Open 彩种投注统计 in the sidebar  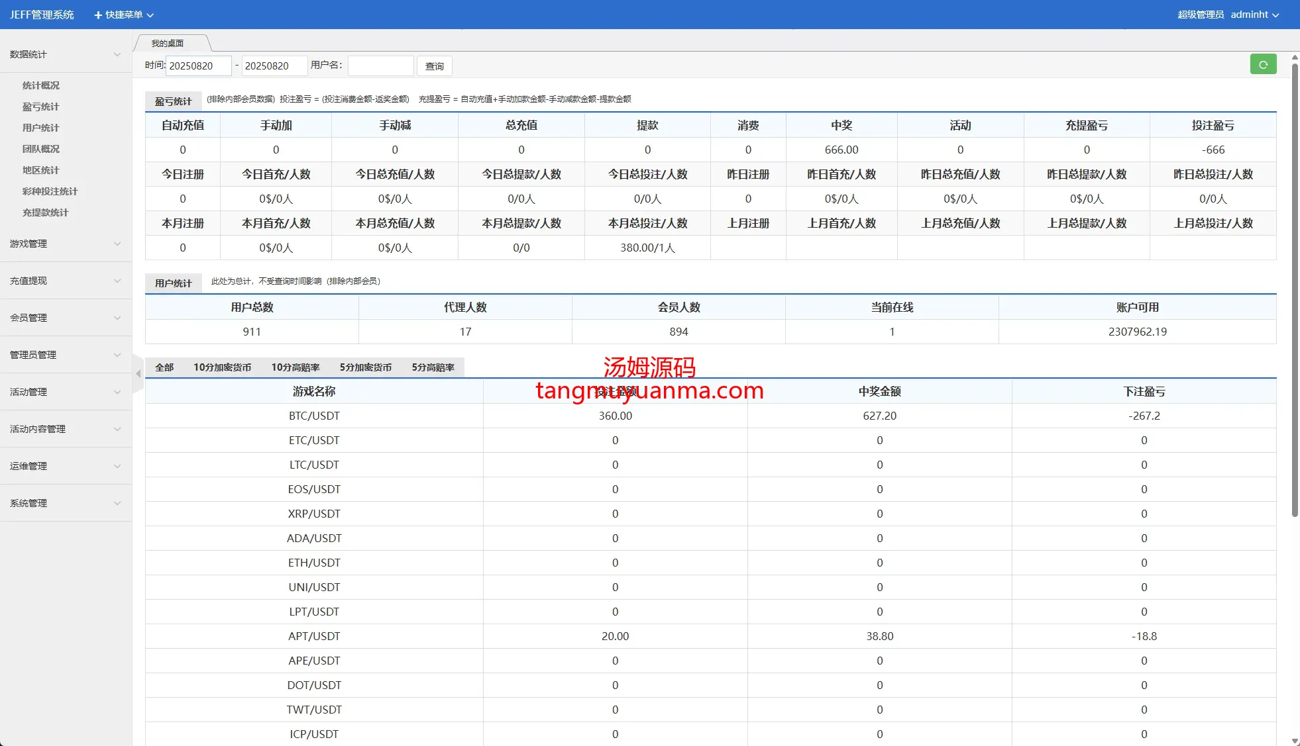pos(50,191)
